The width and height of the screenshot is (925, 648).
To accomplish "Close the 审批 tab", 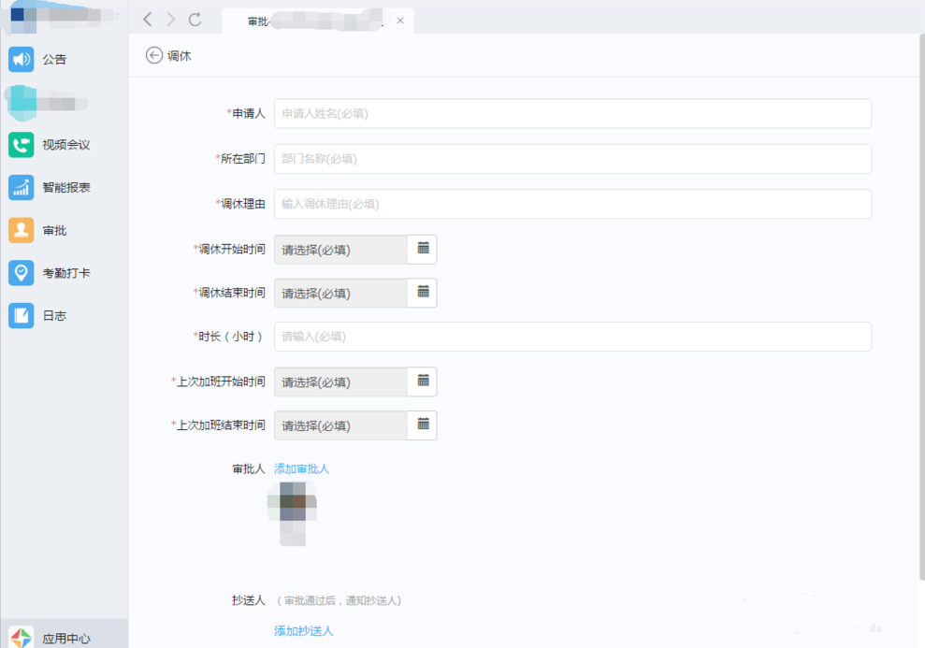I will click(x=400, y=21).
